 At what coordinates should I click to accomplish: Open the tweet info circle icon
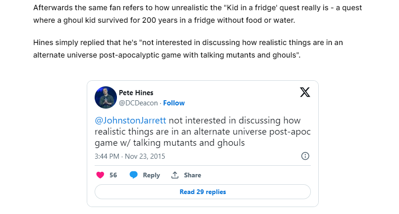point(305,156)
